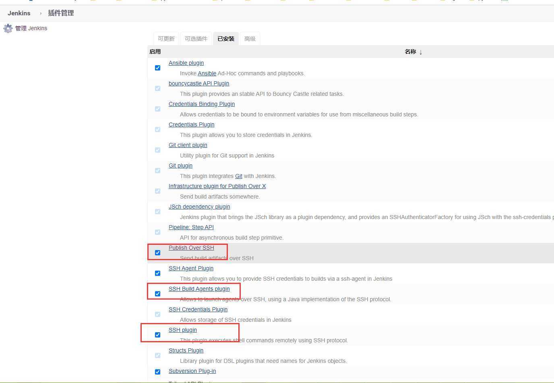Toggle the Pipeline: Step API checkbox
Viewport: 554px width, 383px height.
158,232
